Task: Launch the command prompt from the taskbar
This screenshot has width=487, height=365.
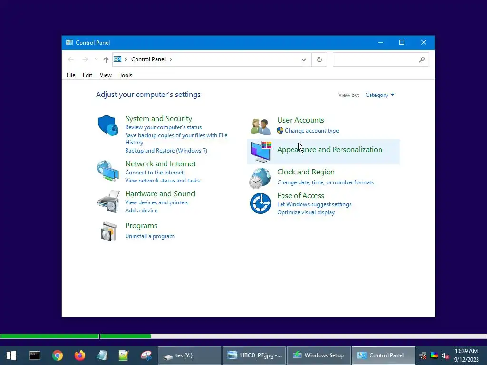Action: (34, 355)
